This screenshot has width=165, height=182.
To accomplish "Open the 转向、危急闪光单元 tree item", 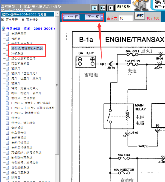I will pyautogui.click(x=25, y=88).
